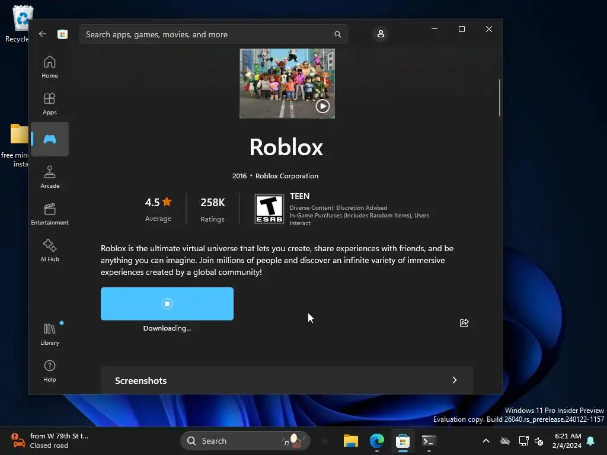
Task: Click the muted volume tray icon
Action: [538, 441]
